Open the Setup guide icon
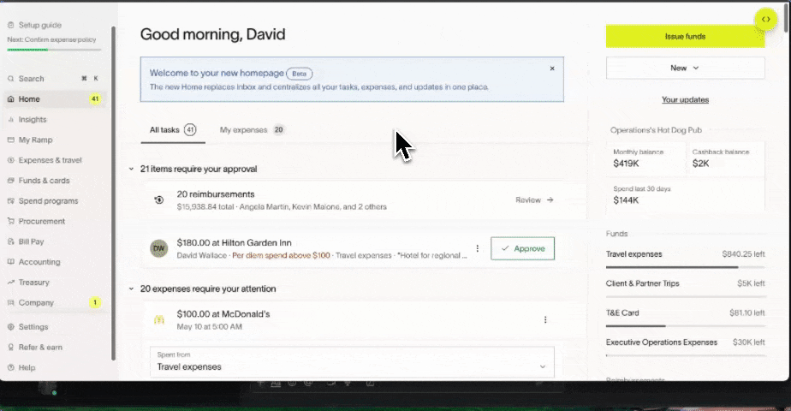Screen dimensions: 791x411 point(11,25)
